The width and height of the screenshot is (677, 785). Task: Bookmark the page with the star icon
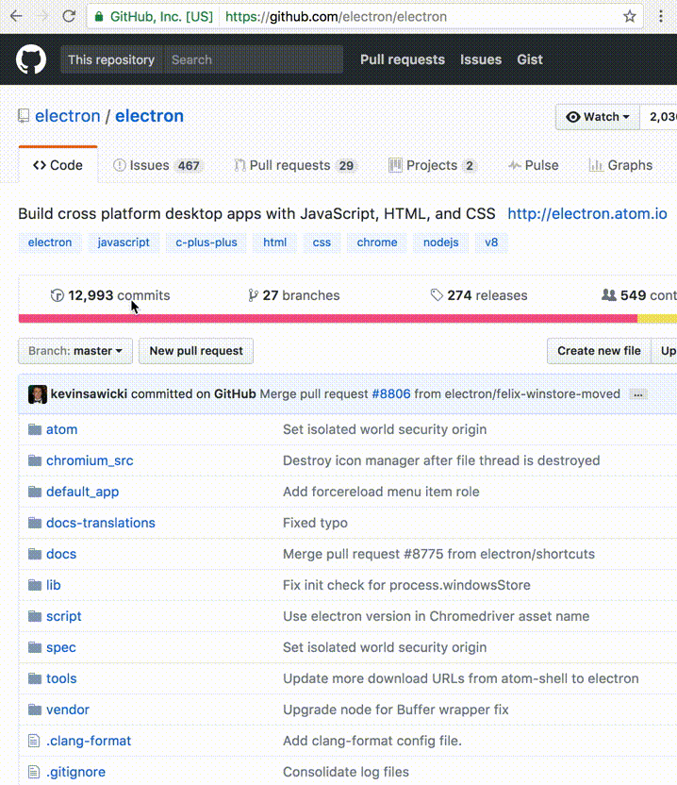point(630,17)
